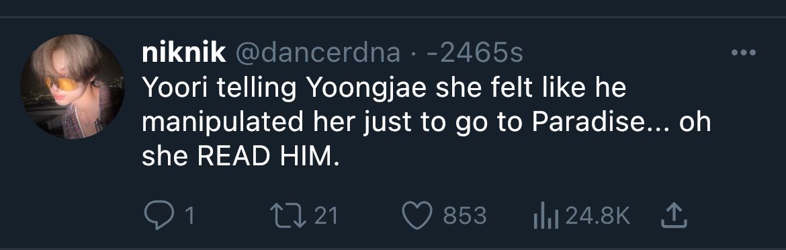This screenshot has width=786, height=250.
Task: Click the view count showing 24.8K
Action: coord(597,216)
